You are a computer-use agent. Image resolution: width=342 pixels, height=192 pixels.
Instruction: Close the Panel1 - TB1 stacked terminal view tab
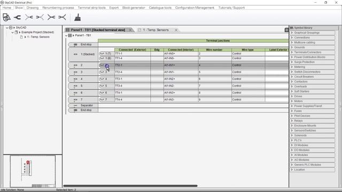[130, 30]
